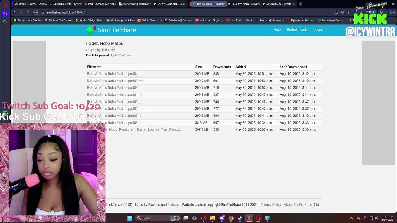Click the Redeem code link
The image size is (397, 223).
click(297, 30)
